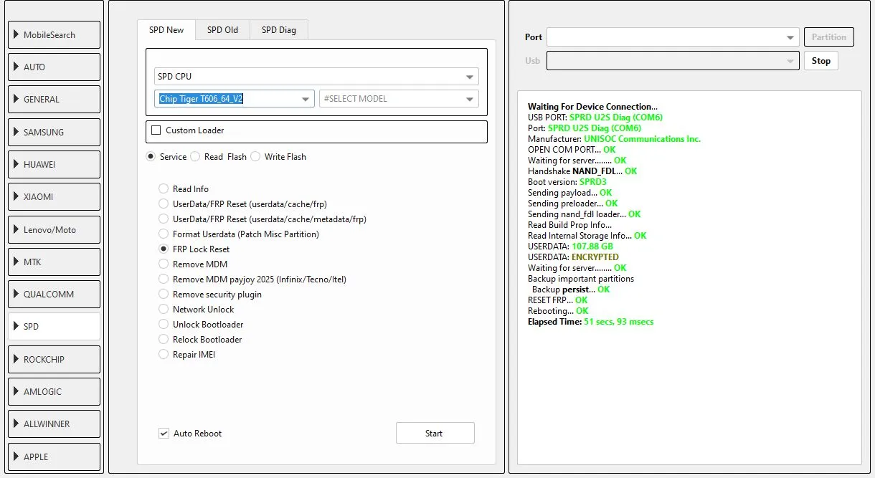Open the Port dropdown list
Image resolution: width=875 pixels, height=478 pixels.
pyautogui.click(x=672, y=37)
